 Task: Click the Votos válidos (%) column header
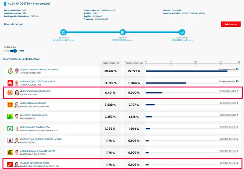[111, 63]
